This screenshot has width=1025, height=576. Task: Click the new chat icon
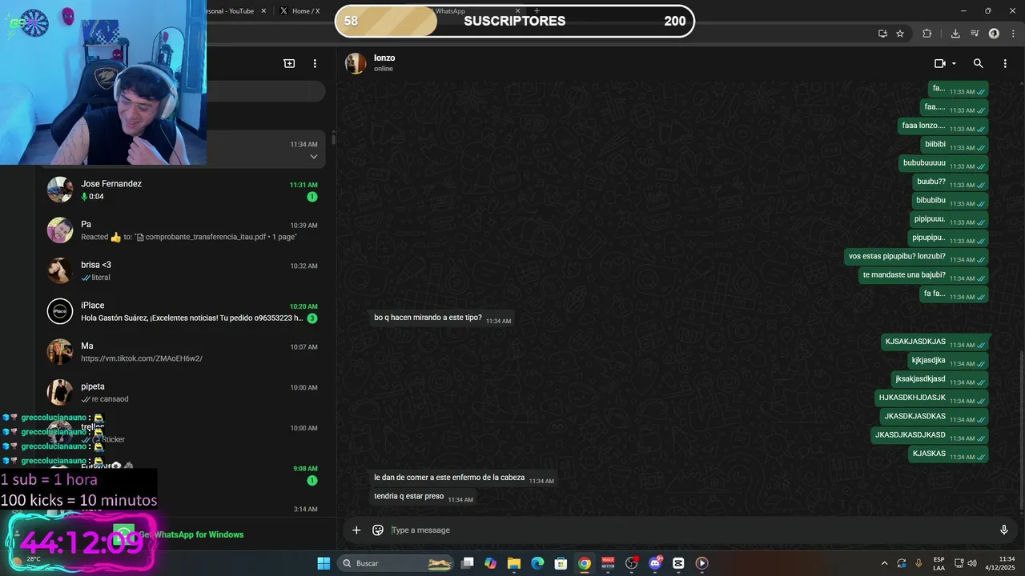point(289,63)
